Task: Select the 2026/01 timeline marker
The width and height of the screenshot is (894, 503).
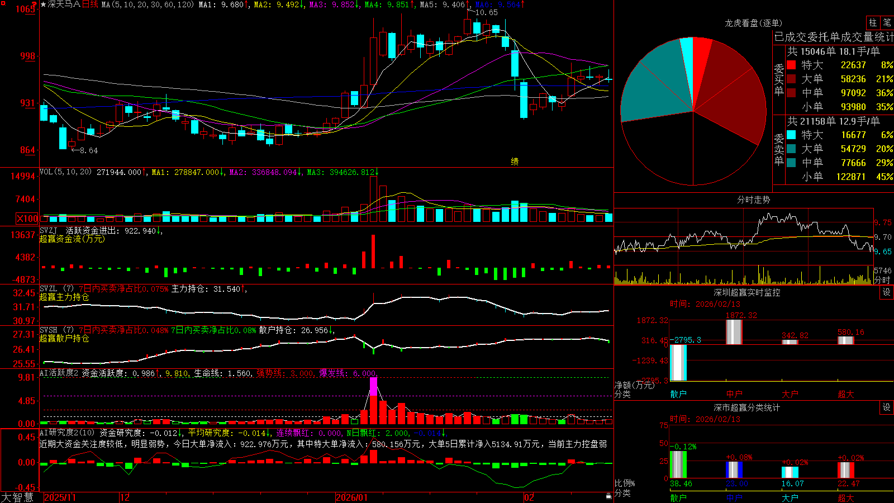Action: pyautogui.click(x=352, y=497)
